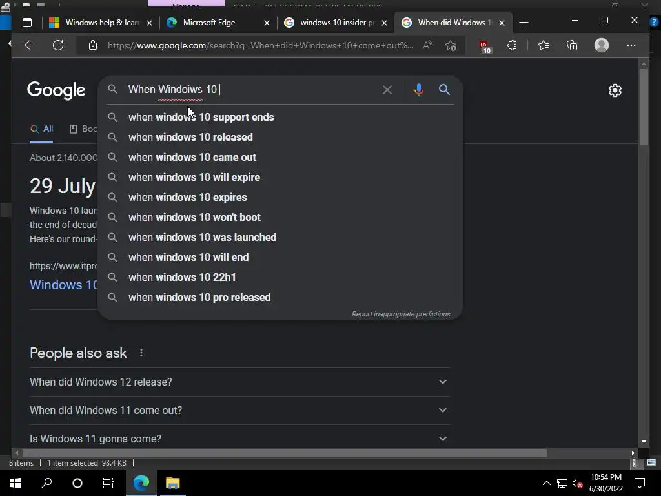Screen dimensions: 661x496
Task: Open Google quick settings gear
Action: 615,90
